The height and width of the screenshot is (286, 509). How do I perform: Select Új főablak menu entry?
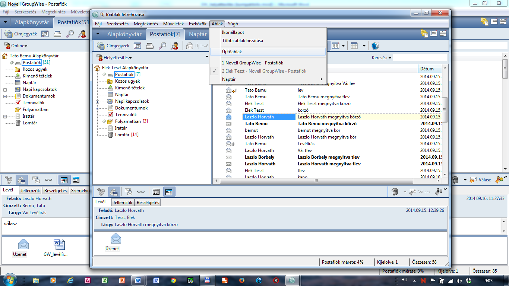click(x=268, y=52)
